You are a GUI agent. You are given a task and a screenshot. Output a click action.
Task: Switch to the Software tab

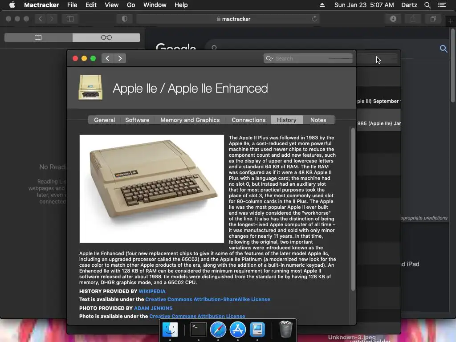click(x=137, y=120)
